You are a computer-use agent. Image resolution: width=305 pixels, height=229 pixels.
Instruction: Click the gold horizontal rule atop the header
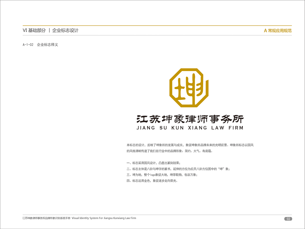[157, 26]
